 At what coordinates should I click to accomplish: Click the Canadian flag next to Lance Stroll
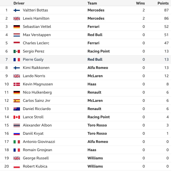click(17, 117)
